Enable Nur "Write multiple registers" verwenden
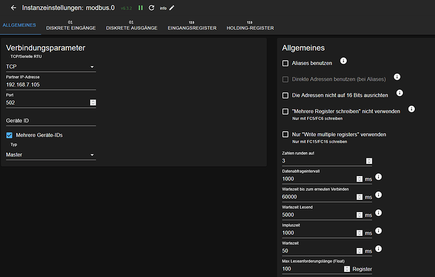Viewport: 435px width, 277px height. tap(285, 134)
